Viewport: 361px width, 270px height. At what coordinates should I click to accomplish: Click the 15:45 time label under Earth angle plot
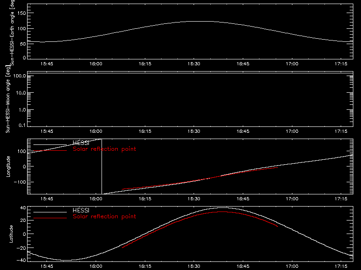click(x=47, y=64)
